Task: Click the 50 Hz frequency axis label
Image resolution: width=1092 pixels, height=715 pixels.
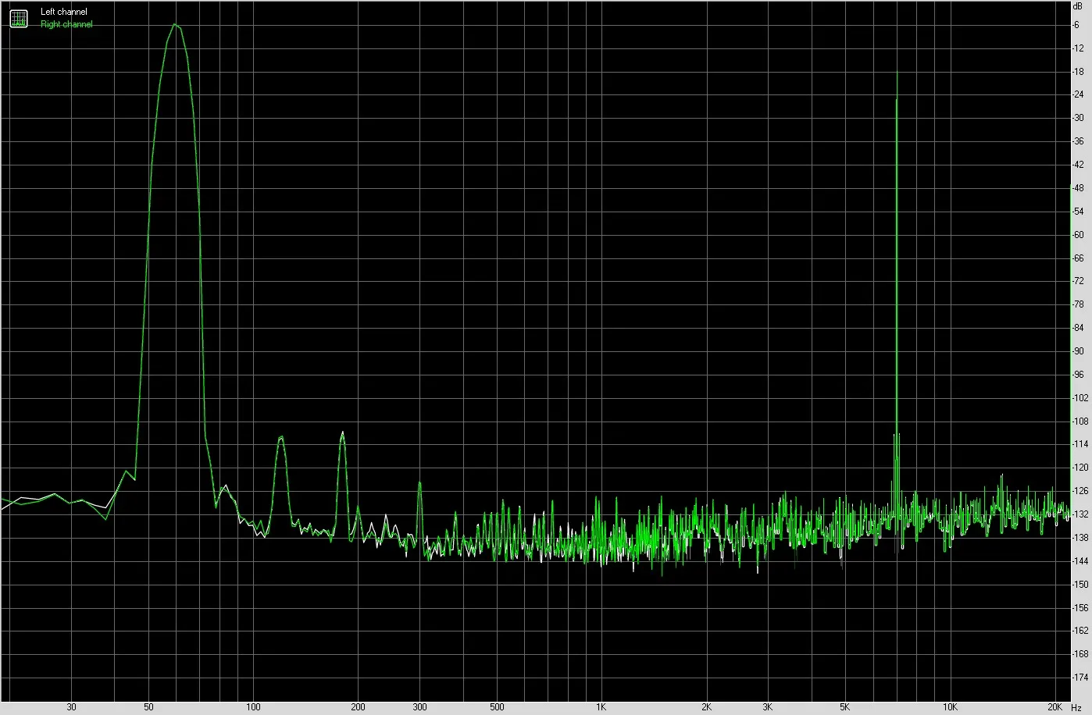Action: coord(148,707)
